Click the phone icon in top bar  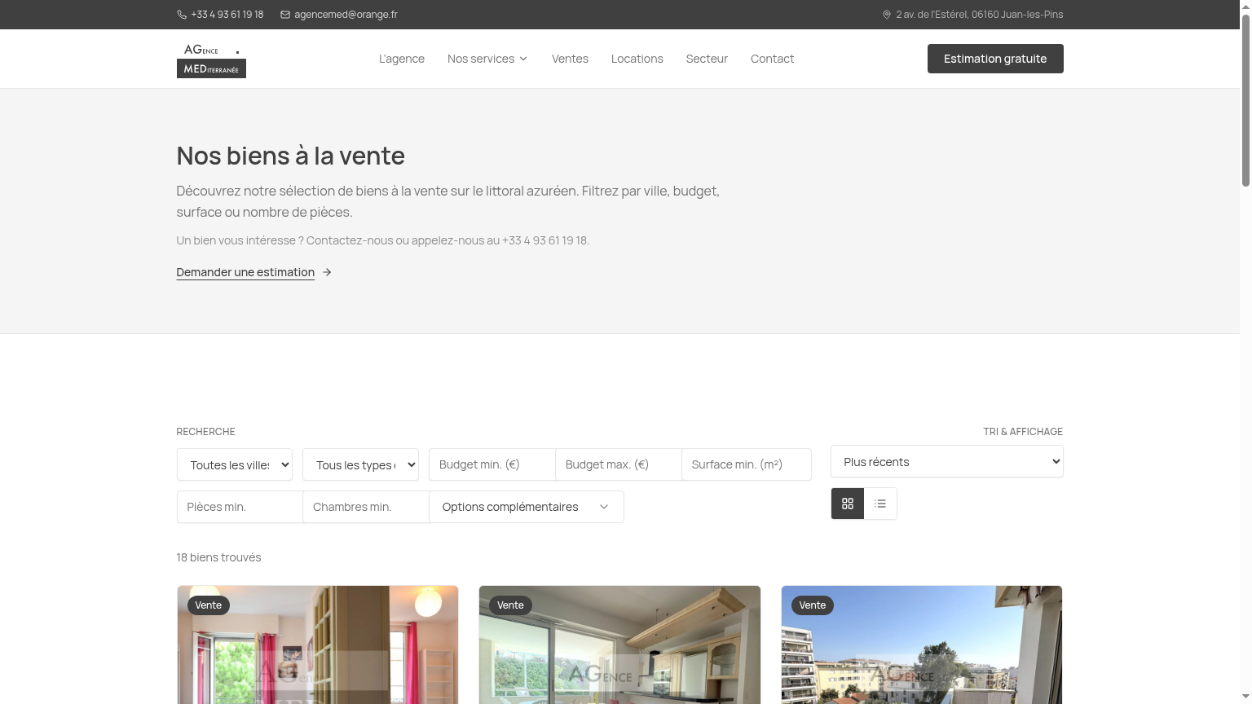[182, 15]
